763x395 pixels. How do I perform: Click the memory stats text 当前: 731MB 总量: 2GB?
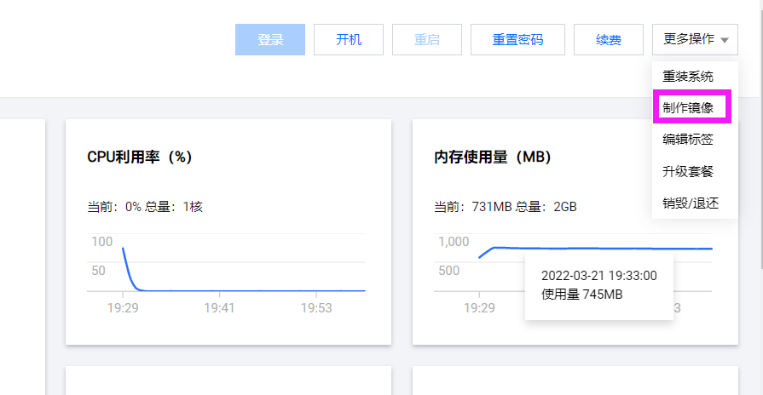(505, 207)
